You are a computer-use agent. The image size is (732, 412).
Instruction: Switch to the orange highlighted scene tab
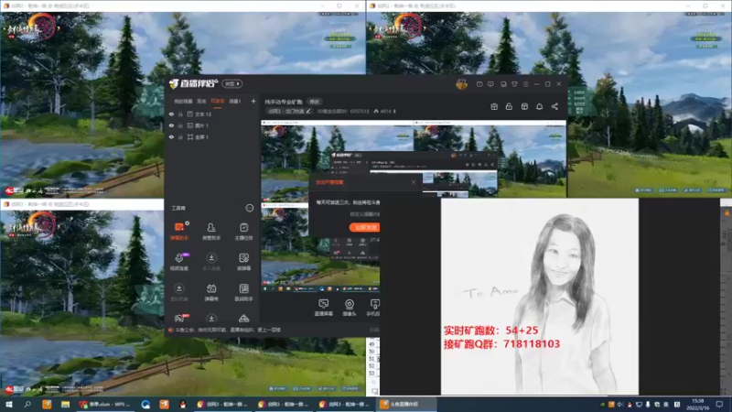tap(218, 102)
